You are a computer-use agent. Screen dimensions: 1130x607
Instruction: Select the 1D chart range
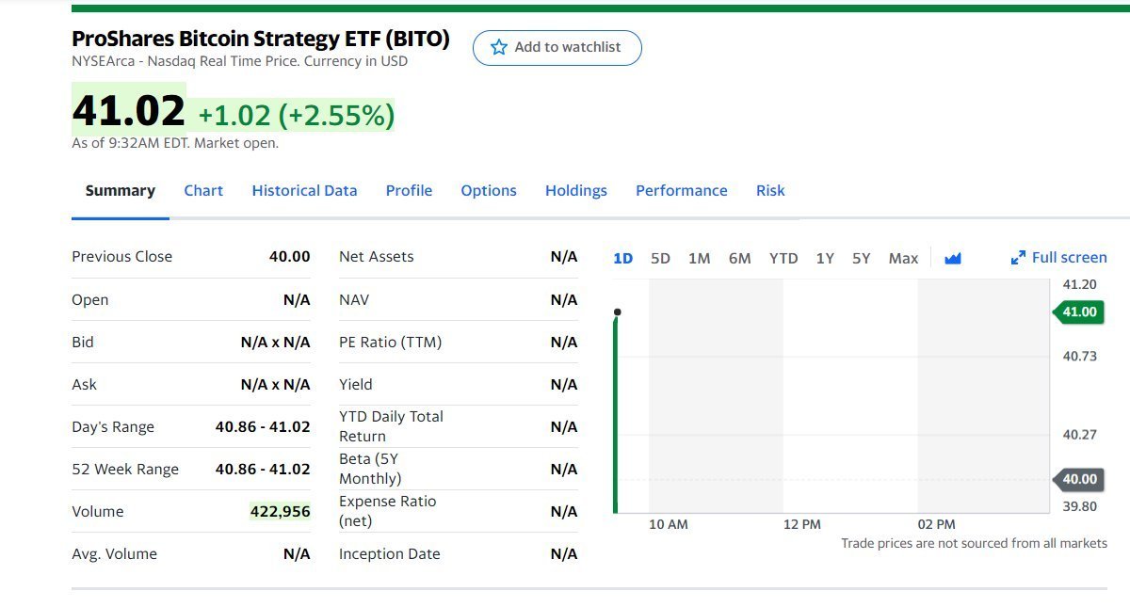coord(622,258)
